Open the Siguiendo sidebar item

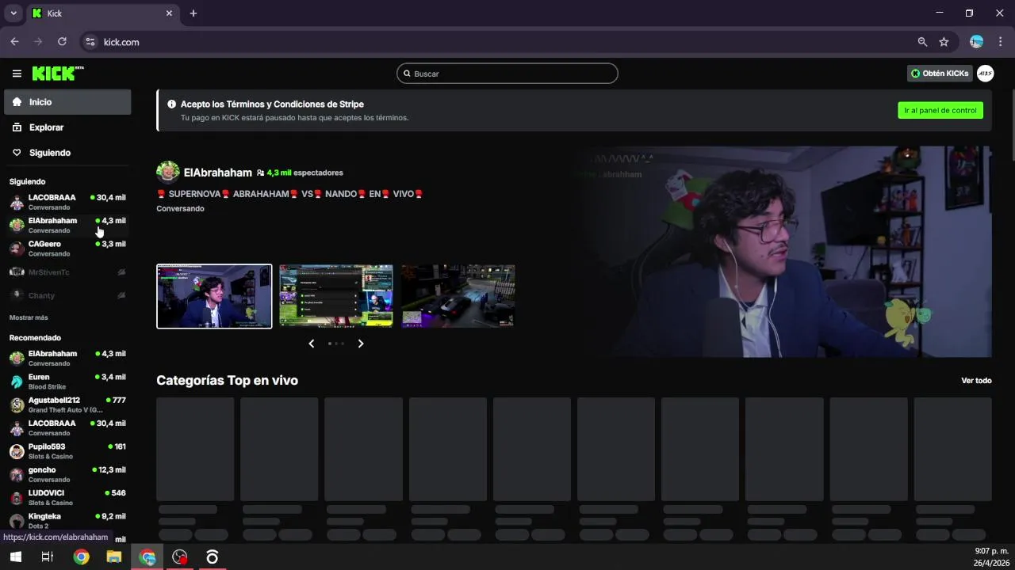[67, 153]
